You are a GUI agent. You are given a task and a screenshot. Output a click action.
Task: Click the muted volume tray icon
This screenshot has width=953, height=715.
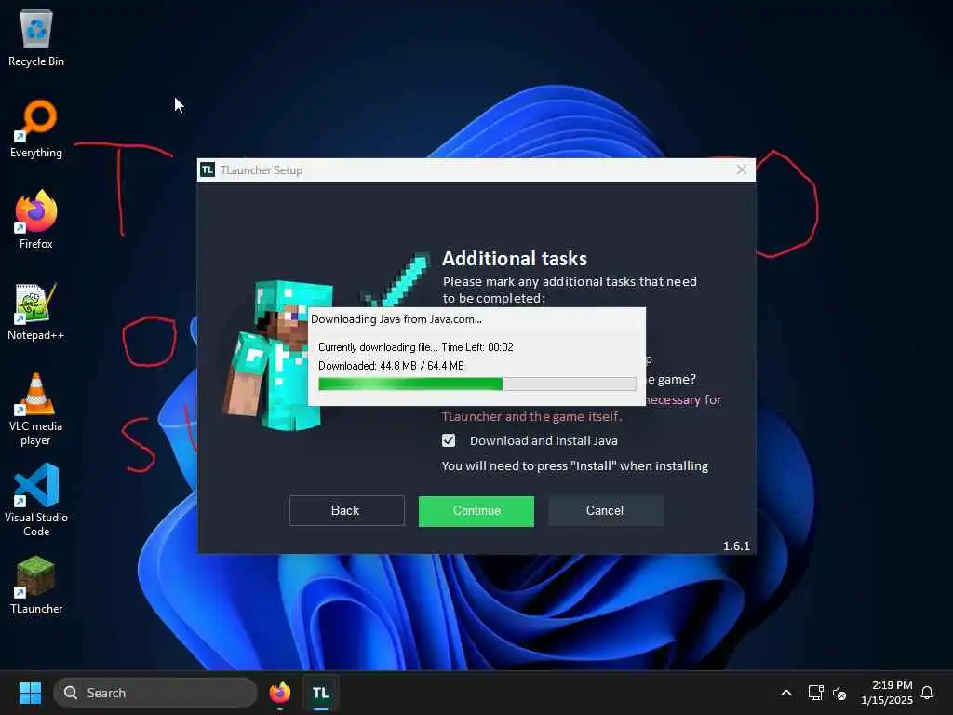tap(839, 693)
